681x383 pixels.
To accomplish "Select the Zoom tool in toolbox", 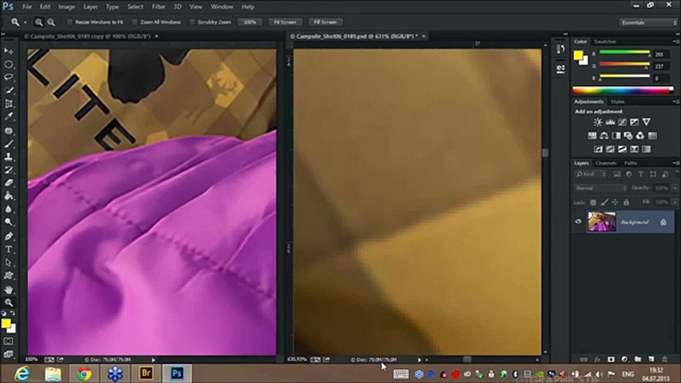I will (x=9, y=303).
